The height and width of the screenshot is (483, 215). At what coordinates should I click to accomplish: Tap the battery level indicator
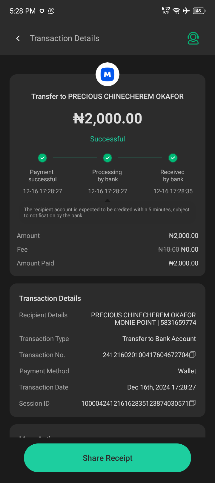[x=199, y=11]
